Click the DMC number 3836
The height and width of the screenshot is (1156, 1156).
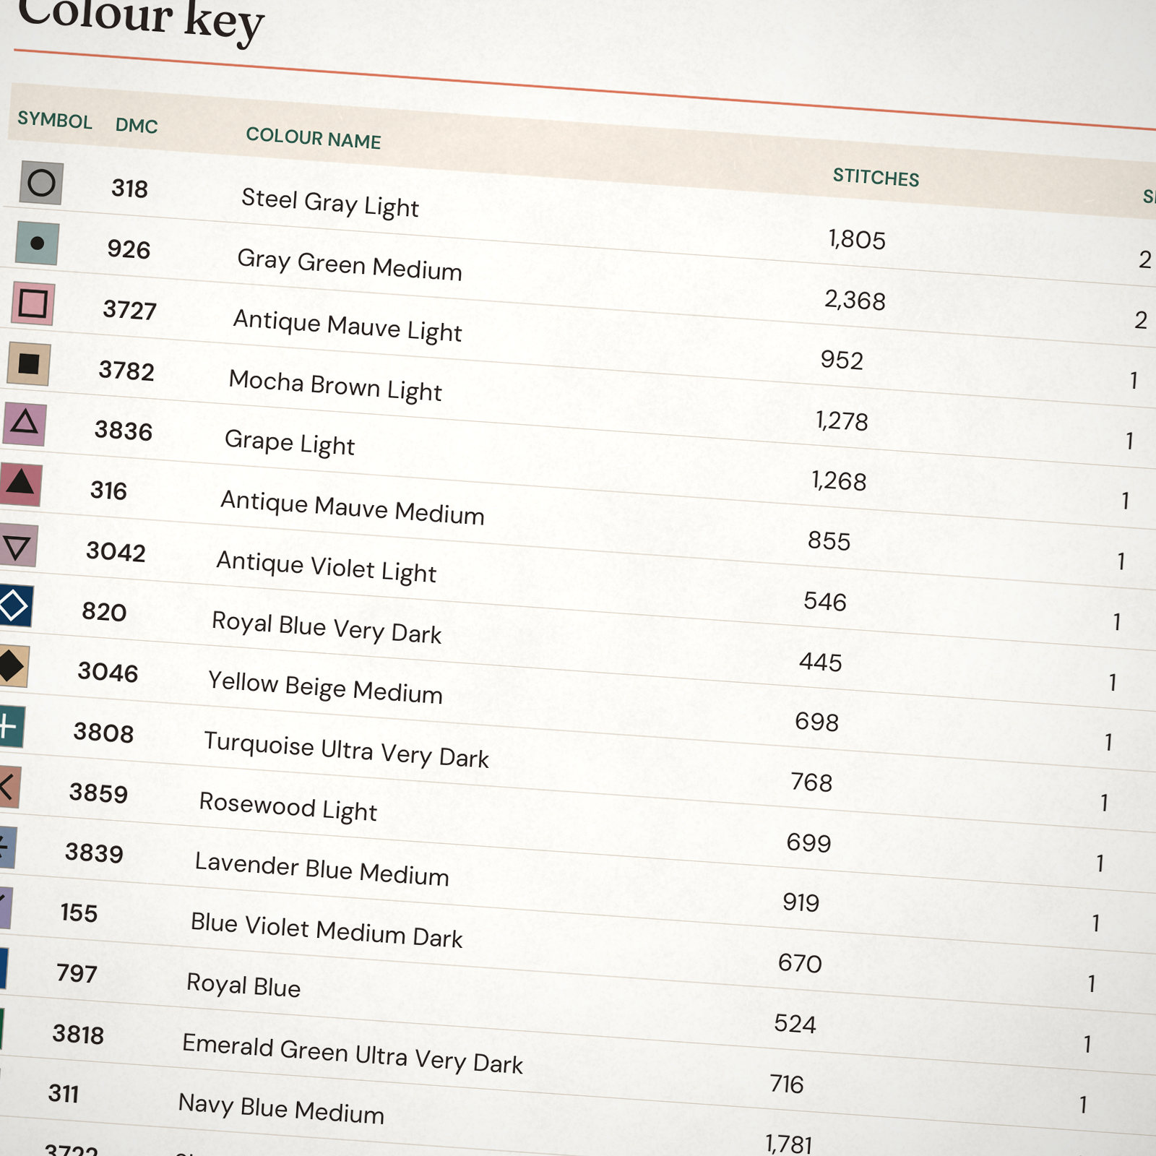click(x=124, y=431)
